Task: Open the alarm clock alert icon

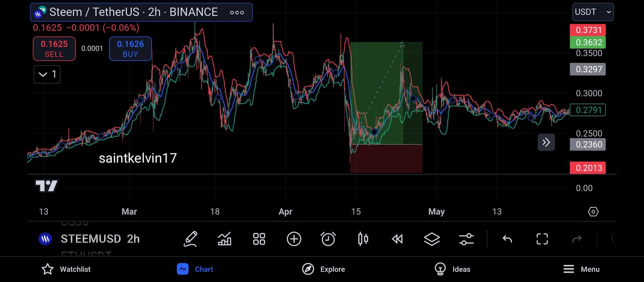Action: point(328,239)
